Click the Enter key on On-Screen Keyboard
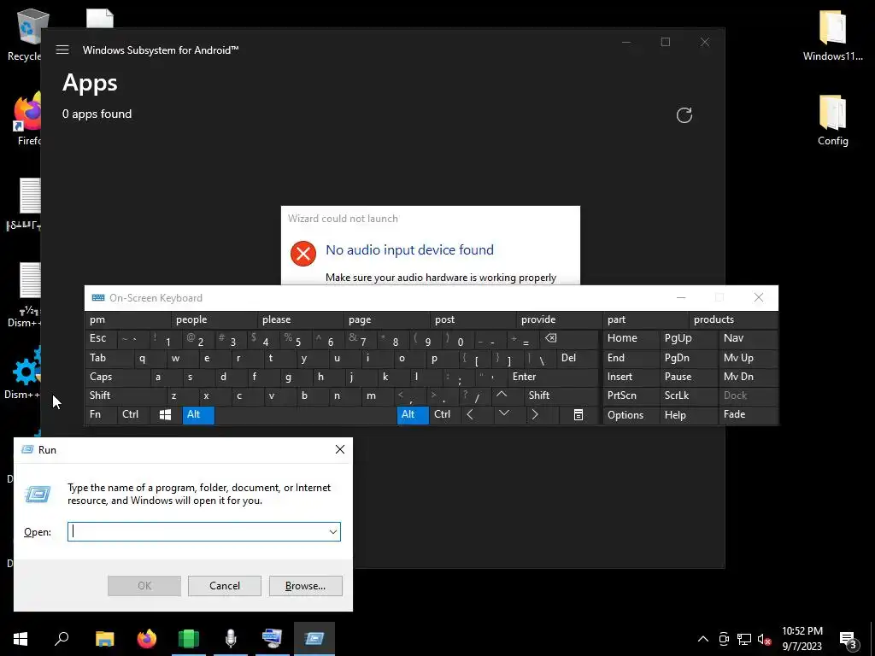 tap(553, 377)
